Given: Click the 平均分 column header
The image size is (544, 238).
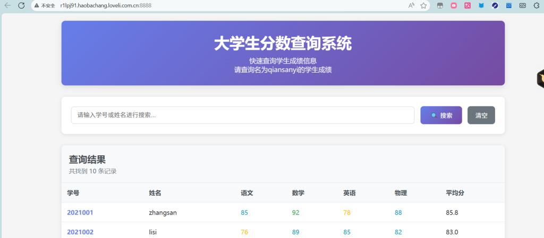Looking at the screenshot, I should pyautogui.click(x=455, y=193).
